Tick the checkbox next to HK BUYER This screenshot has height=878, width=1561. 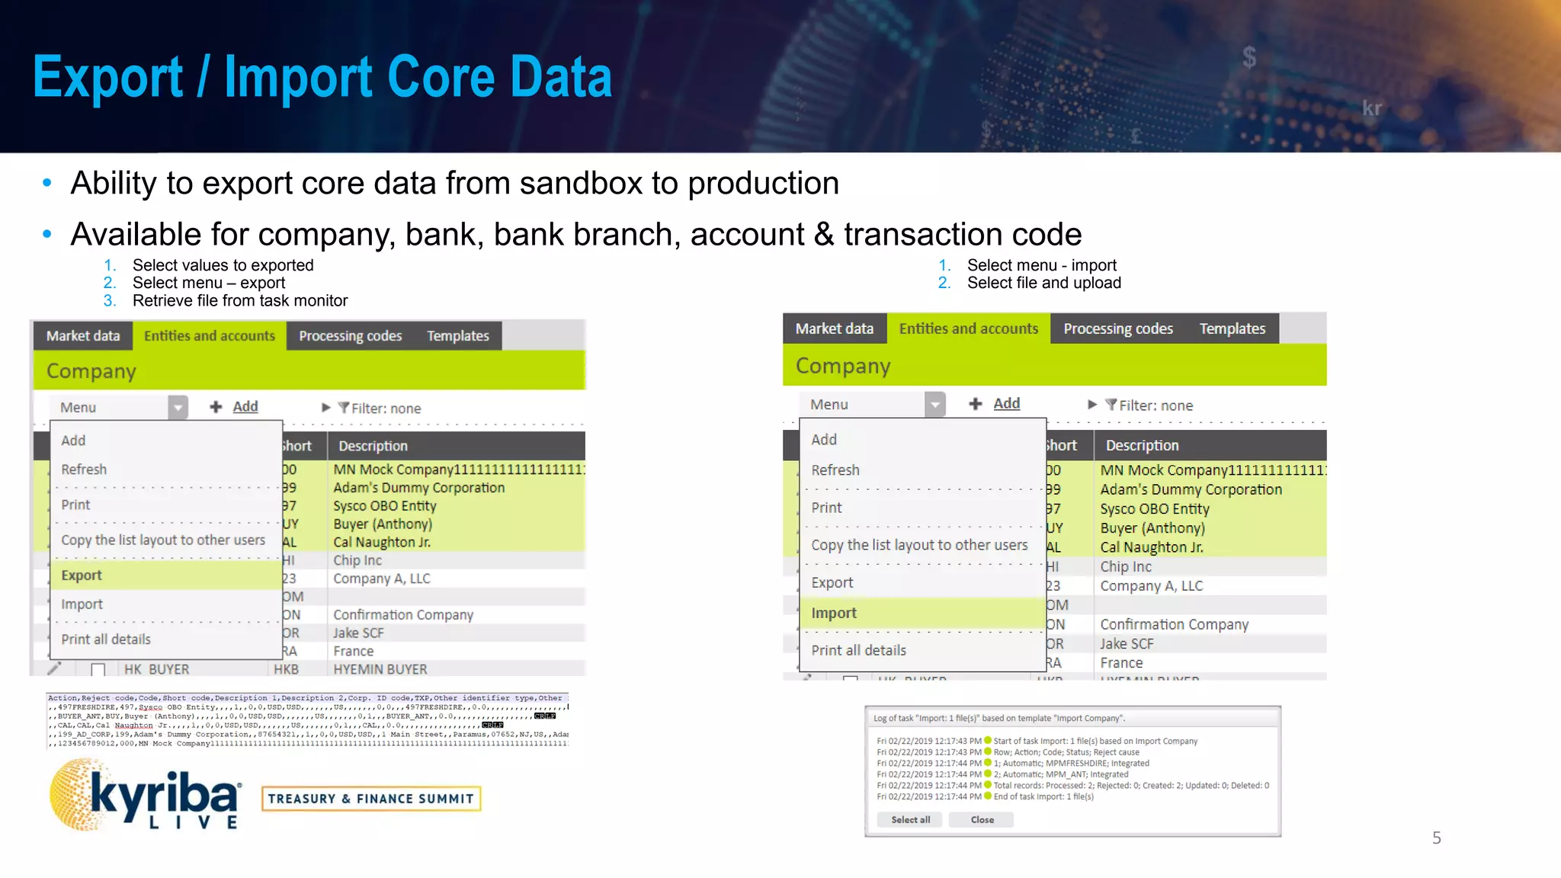click(98, 669)
